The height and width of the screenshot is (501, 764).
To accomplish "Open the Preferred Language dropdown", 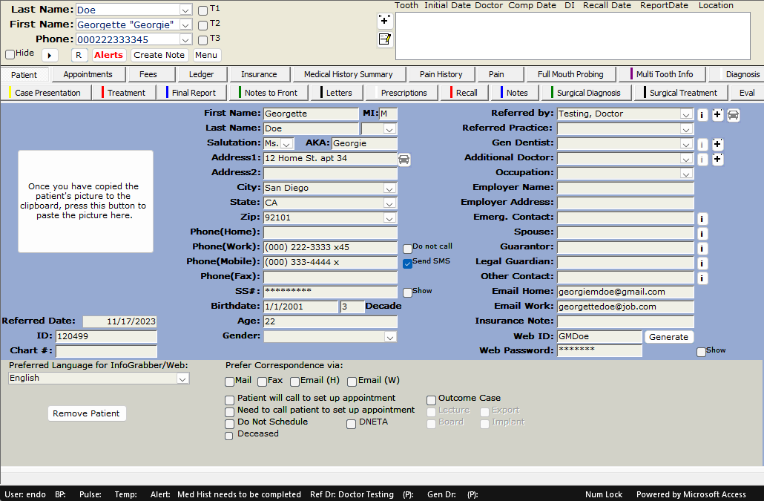I will click(x=182, y=379).
